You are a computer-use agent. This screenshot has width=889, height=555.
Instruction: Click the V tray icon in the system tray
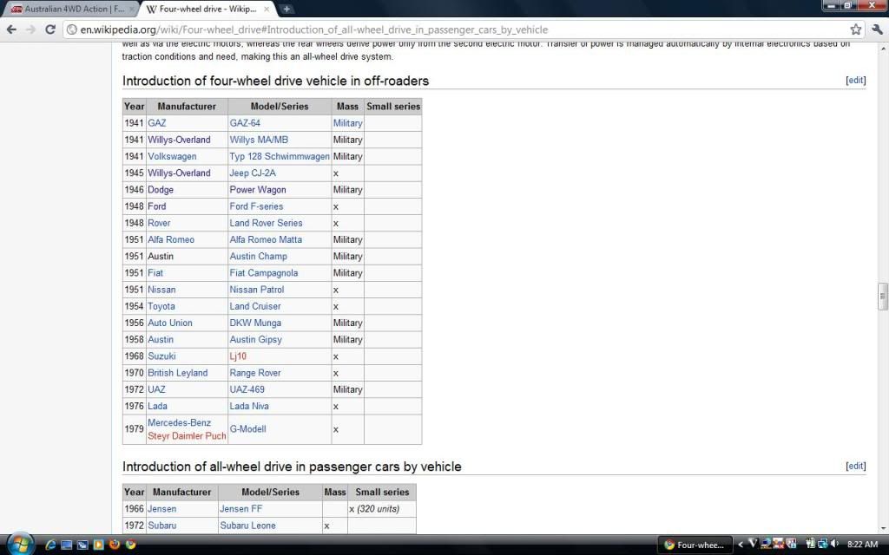pos(753,544)
